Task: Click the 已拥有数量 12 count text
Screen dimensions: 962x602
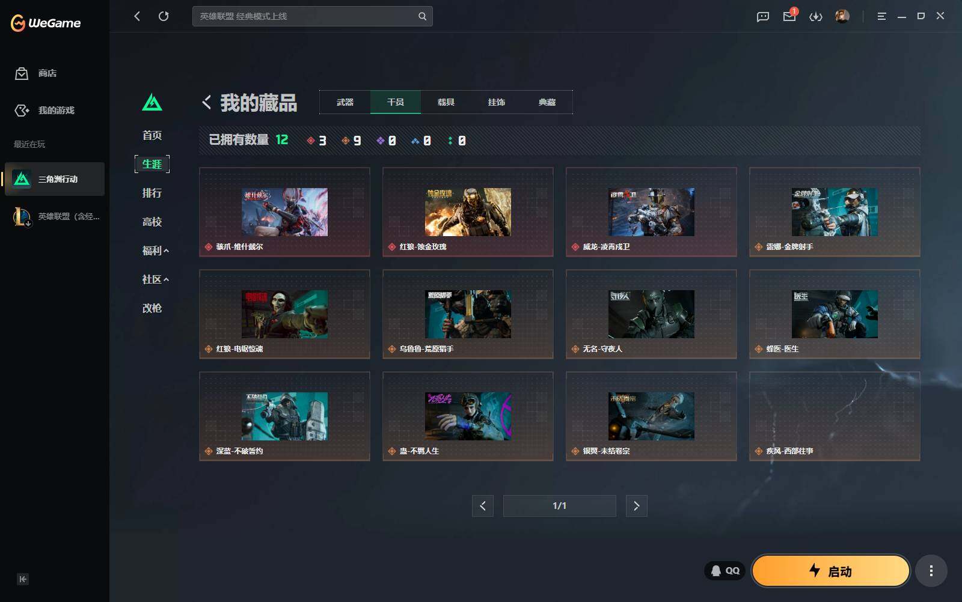Action: [248, 140]
